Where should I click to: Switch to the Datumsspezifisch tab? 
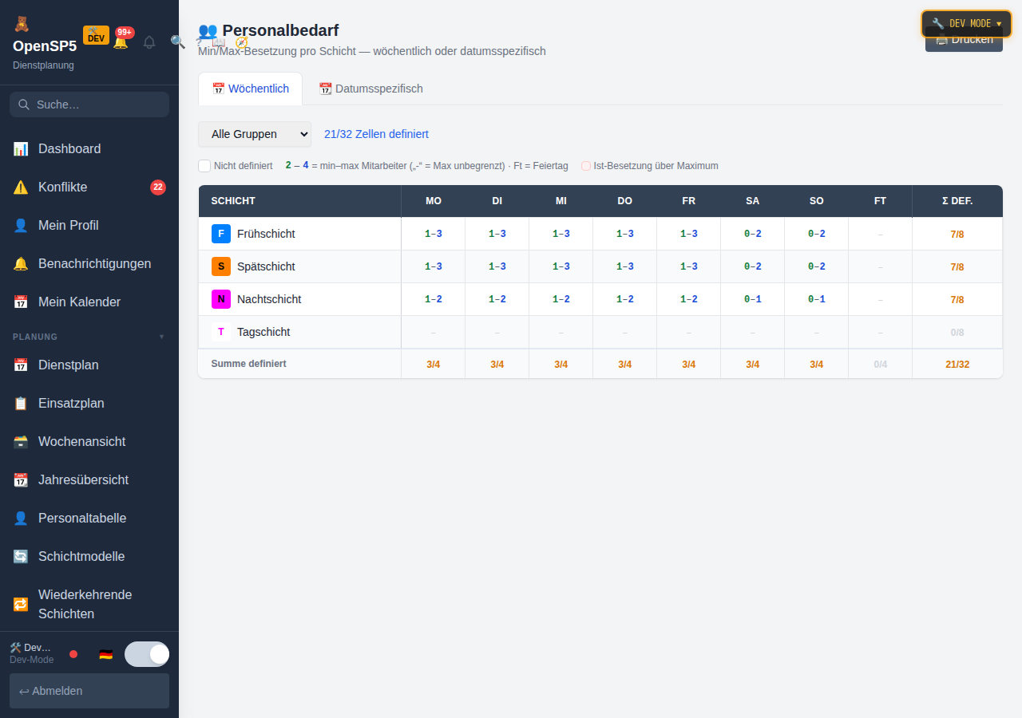[370, 89]
